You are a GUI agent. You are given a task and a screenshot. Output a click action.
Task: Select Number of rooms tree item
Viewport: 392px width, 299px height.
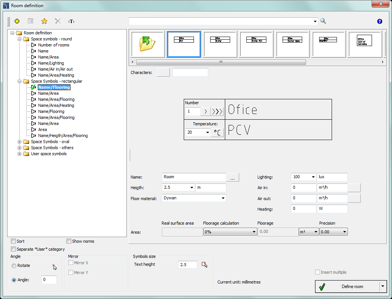tap(54, 45)
